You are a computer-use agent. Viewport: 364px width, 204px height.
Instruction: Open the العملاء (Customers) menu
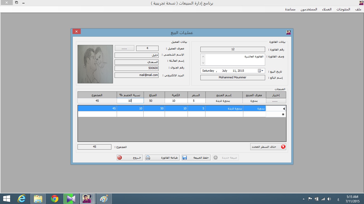(327, 9)
